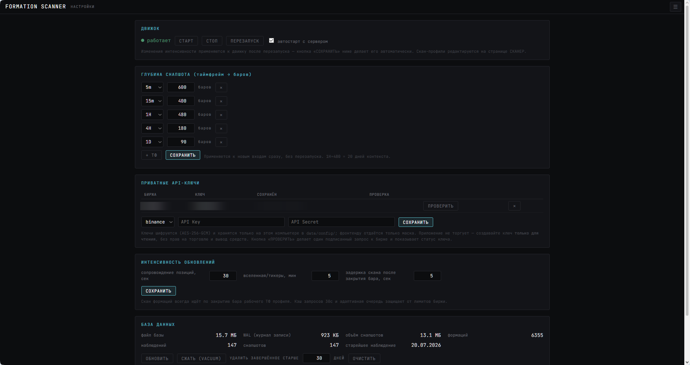Open the 4H timeframe dropdown
Image resolution: width=690 pixels, height=365 pixels.
pyautogui.click(x=152, y=128)
